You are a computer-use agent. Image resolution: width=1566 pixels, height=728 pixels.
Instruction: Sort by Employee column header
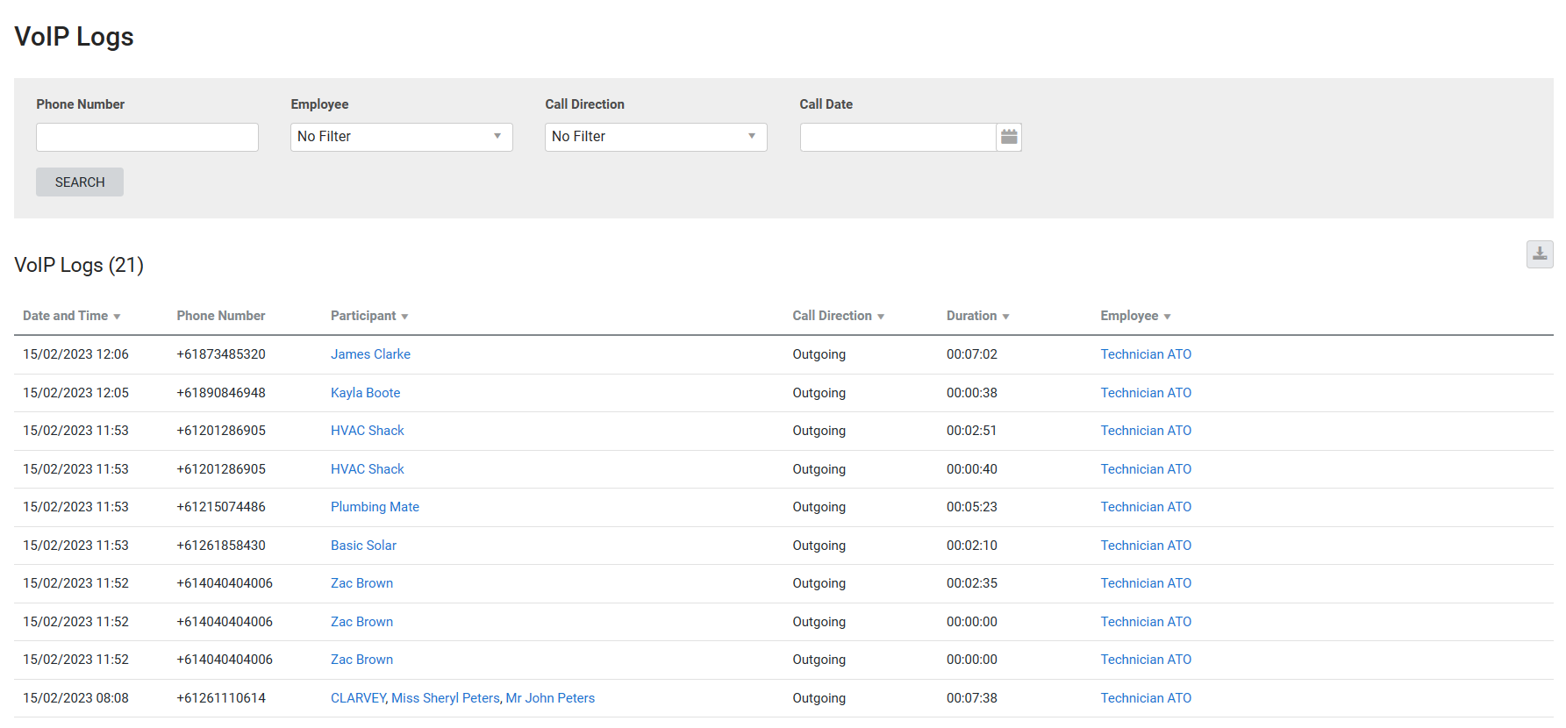tap(1134, 316)
